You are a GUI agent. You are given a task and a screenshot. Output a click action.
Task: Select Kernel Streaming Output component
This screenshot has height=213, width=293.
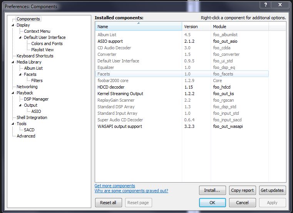tap(182, 94)
